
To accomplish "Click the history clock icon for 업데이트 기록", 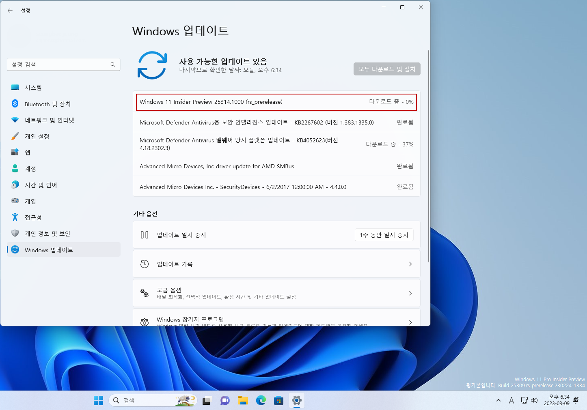I will coord(145,264).
